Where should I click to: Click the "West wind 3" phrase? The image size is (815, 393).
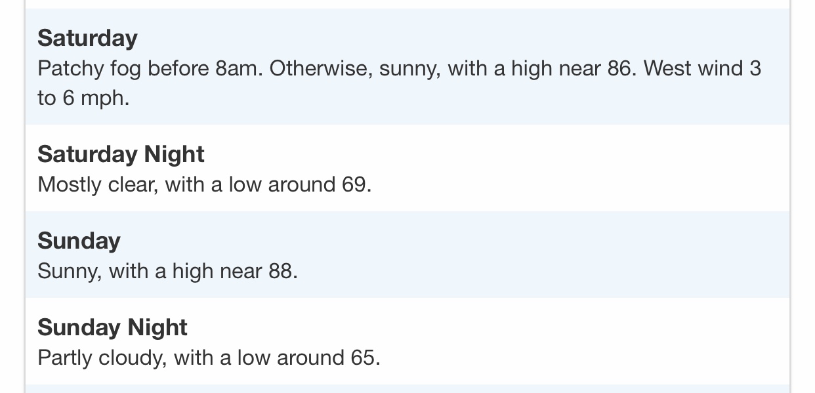pos(702,68)
